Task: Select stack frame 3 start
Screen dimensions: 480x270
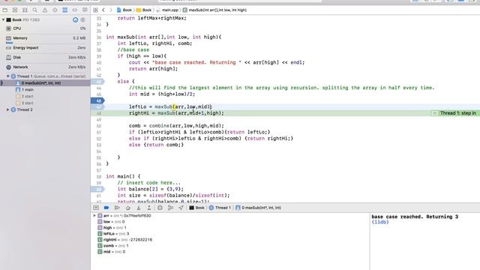Action: (x=45, y=103)
